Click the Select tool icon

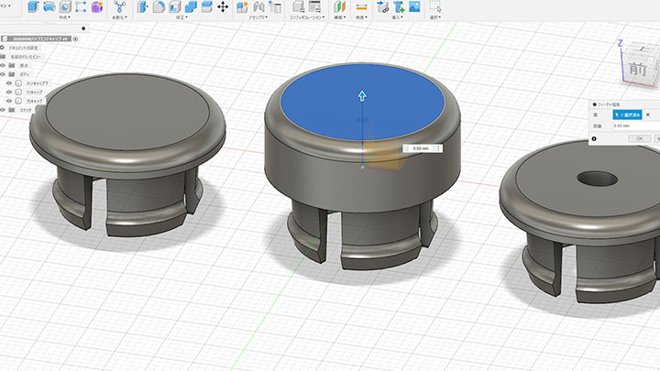tap(435, 6)
